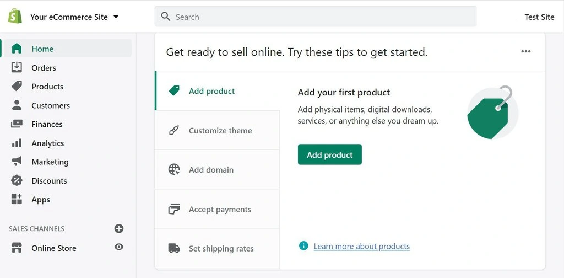This screenshot has width=564, height=278.
Task: Select the Set shipping rates tab
Action: [217, 248]
